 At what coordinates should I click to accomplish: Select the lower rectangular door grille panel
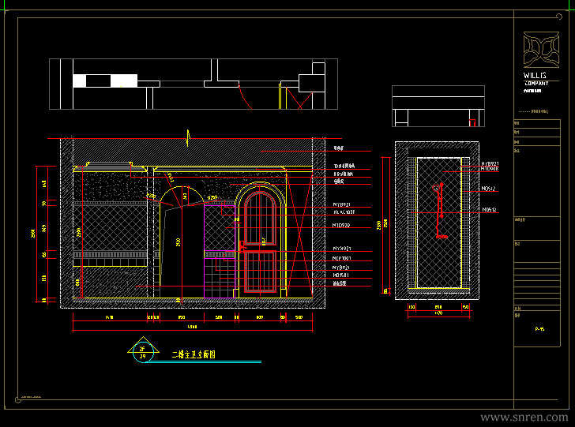pos(260,272)
